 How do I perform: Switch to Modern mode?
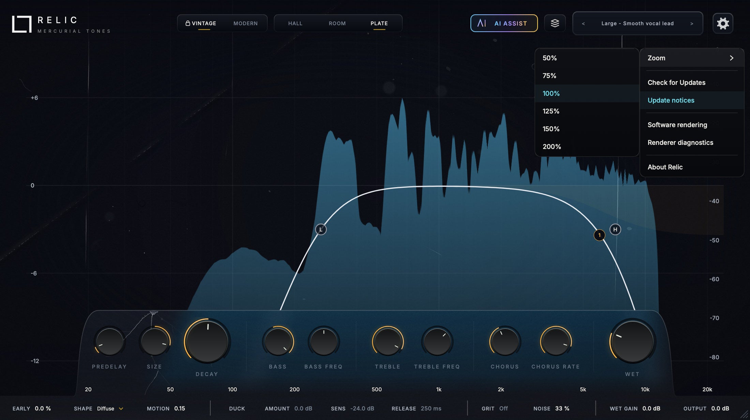245,23
